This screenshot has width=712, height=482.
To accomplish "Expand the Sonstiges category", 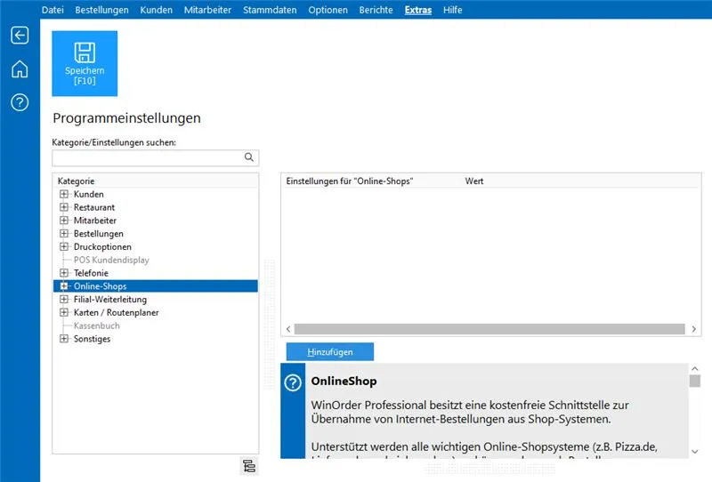I will [x=64, y=339].
